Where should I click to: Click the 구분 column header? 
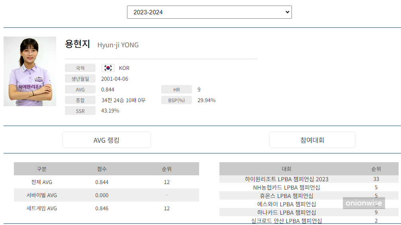tap(42, 169)
